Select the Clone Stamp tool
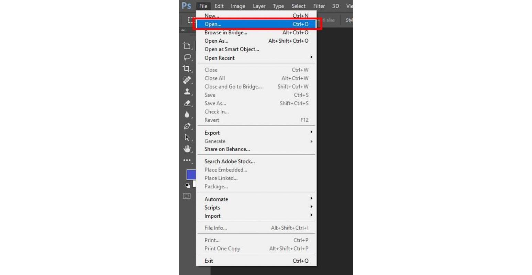 click(x=188, y=91)
